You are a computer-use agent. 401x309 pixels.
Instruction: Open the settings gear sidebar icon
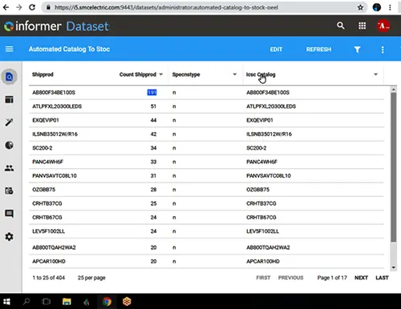click(10, 236)
